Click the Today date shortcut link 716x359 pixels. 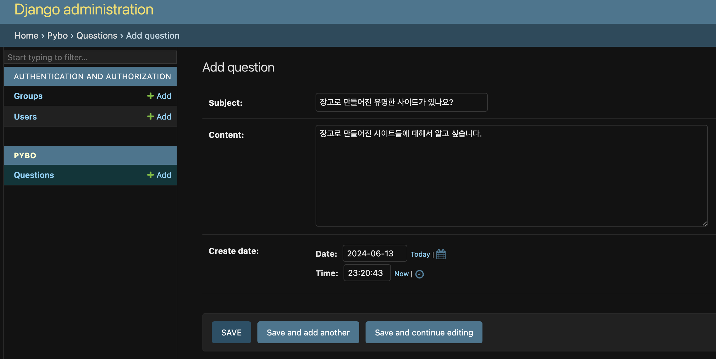[420, 254]
